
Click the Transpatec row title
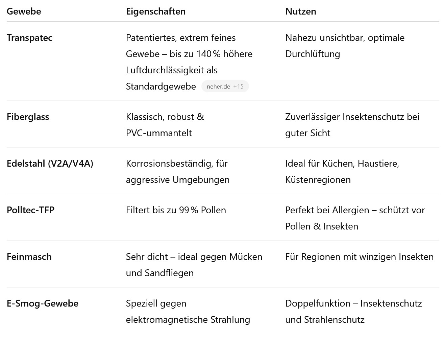click(30, 38)
